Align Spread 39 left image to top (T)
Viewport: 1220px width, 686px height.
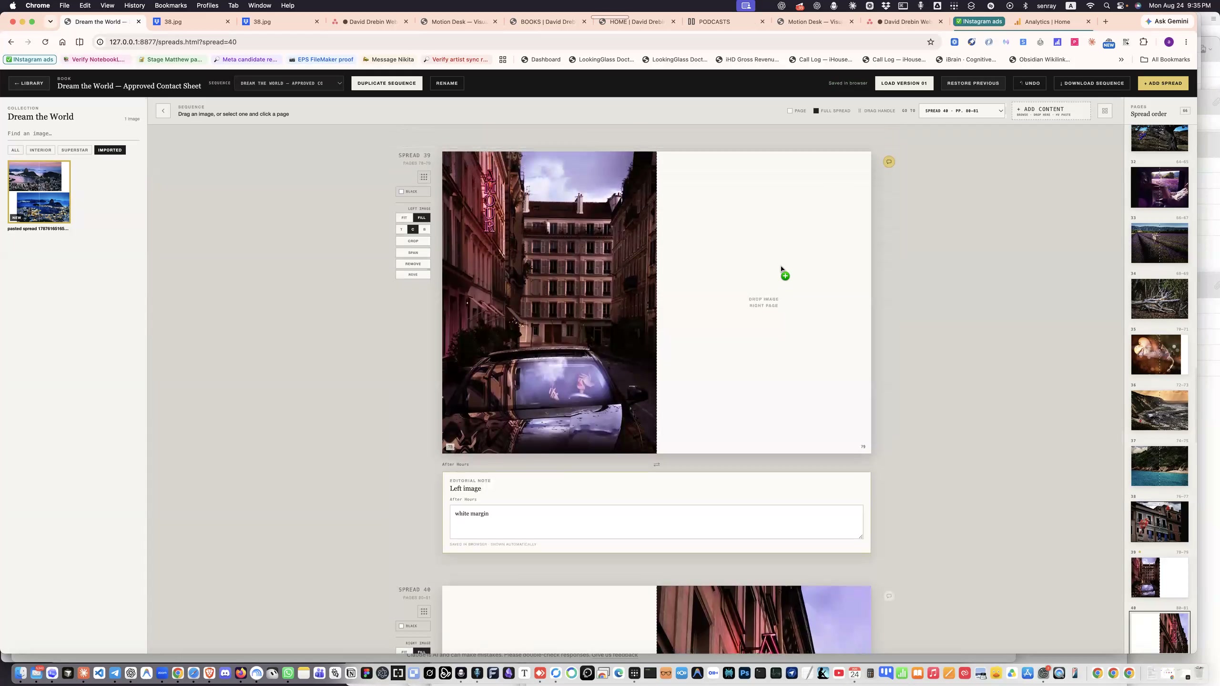(401, 230)
